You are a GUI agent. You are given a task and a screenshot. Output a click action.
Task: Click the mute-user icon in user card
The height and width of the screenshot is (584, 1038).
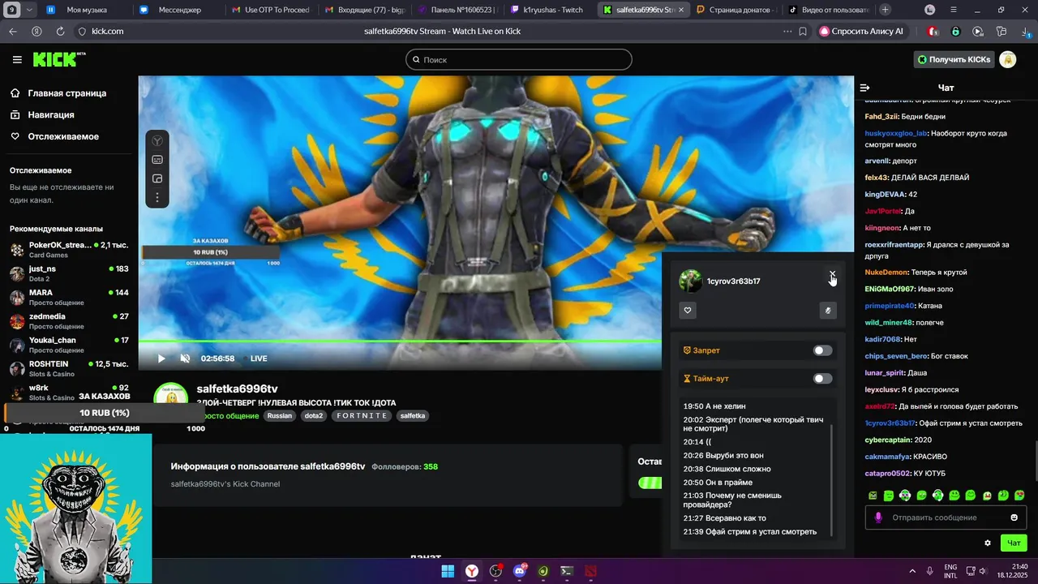point(828,310)
